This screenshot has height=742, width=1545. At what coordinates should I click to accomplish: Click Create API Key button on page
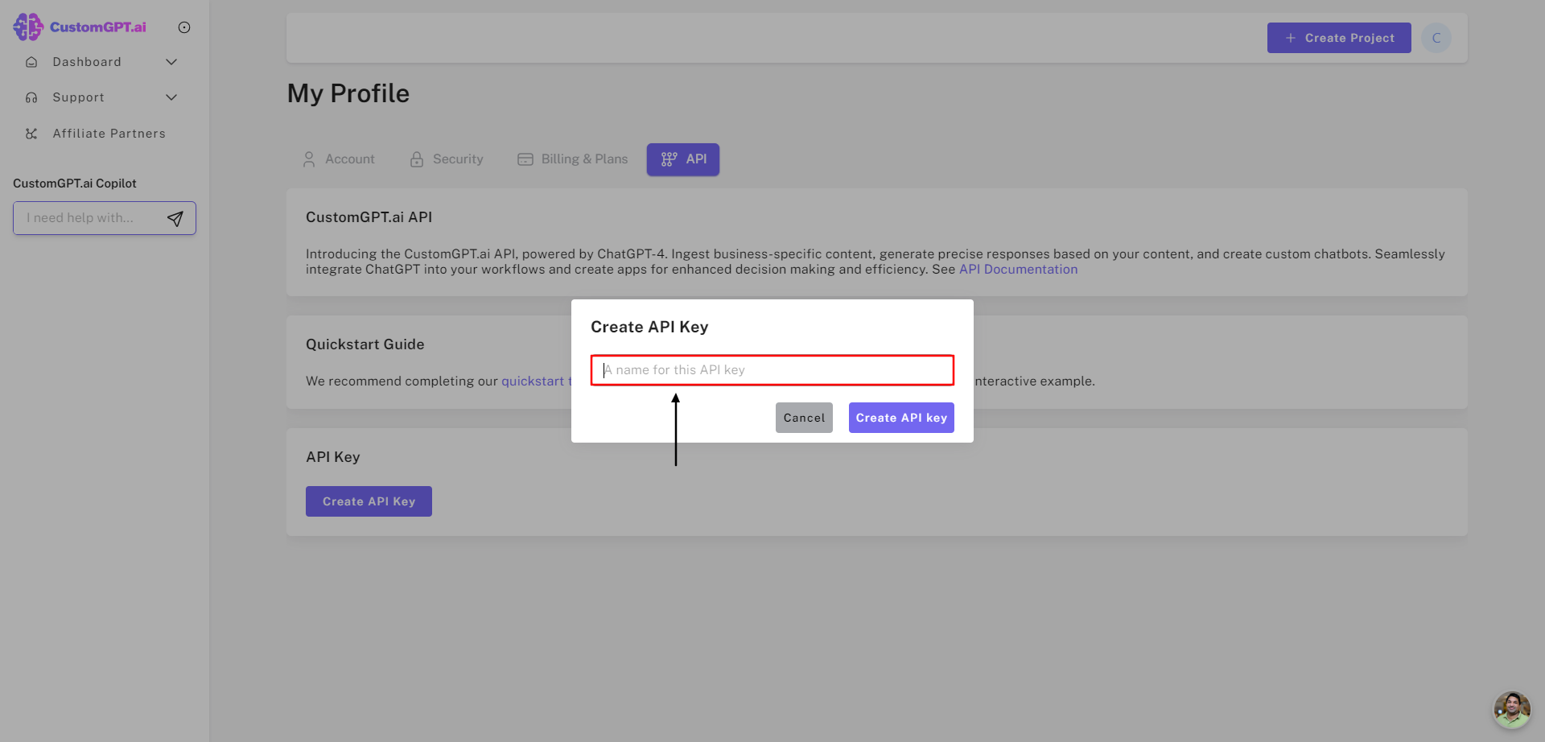369,501
